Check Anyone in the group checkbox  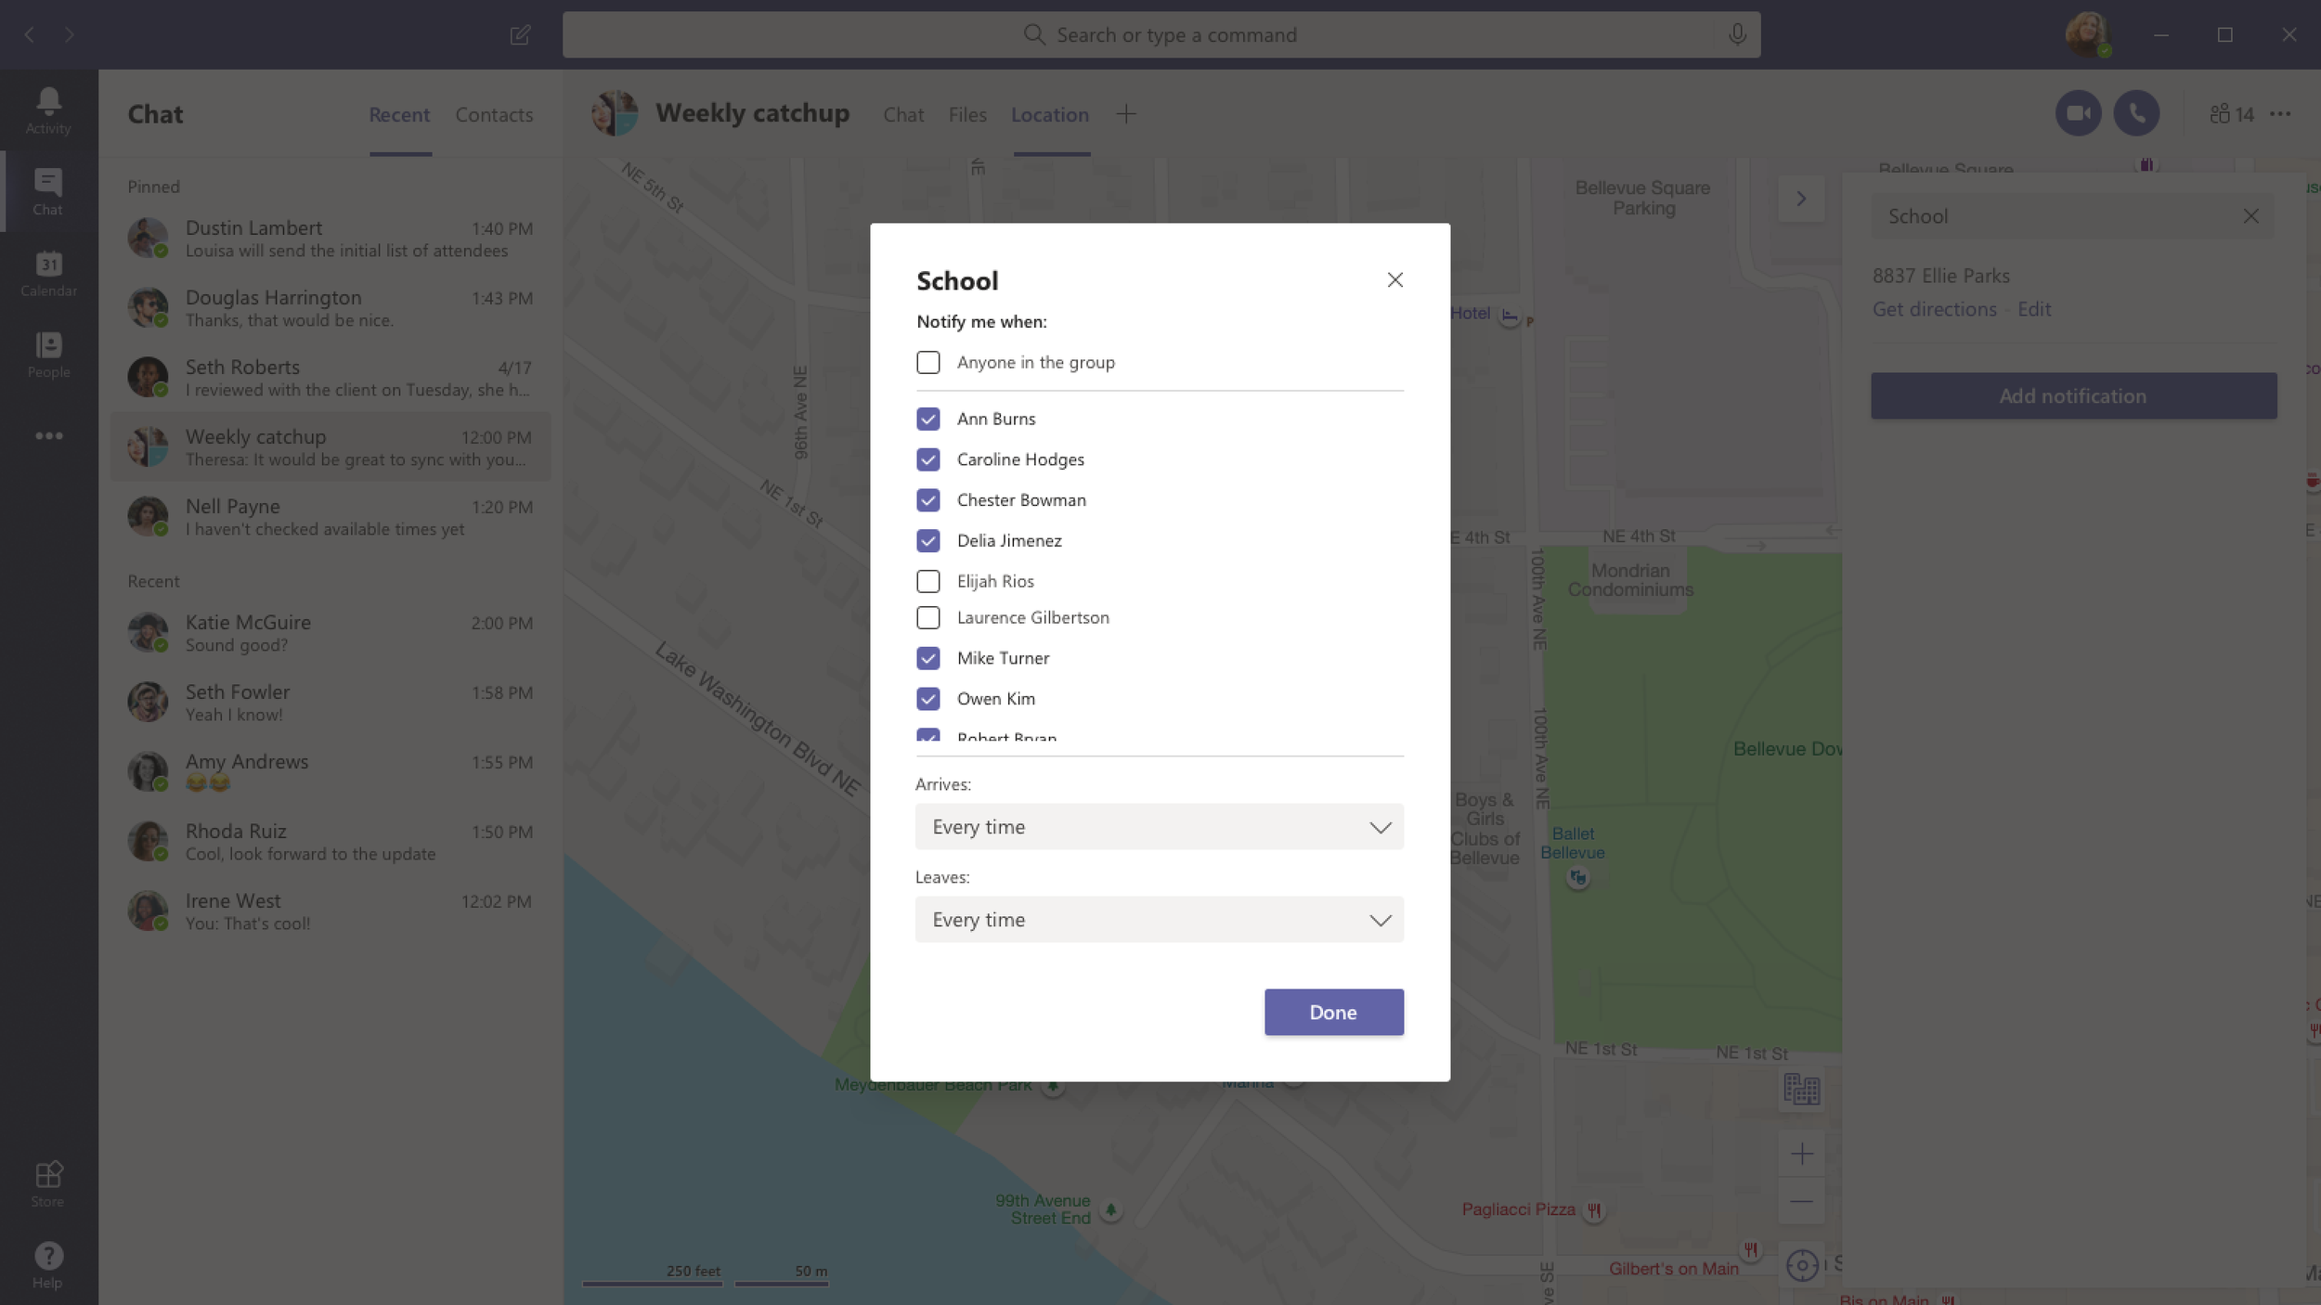click(x=928, y=362)
